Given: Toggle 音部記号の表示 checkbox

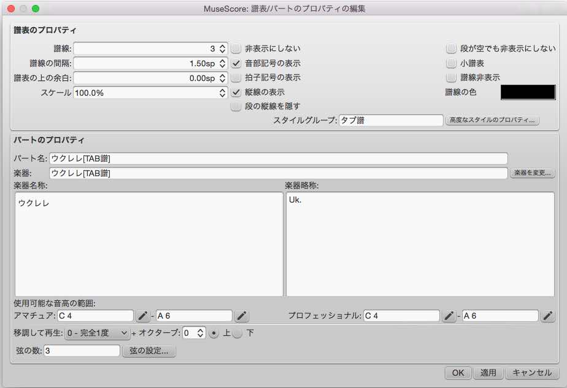Looking at the screenshot, I should coord(236,63).
